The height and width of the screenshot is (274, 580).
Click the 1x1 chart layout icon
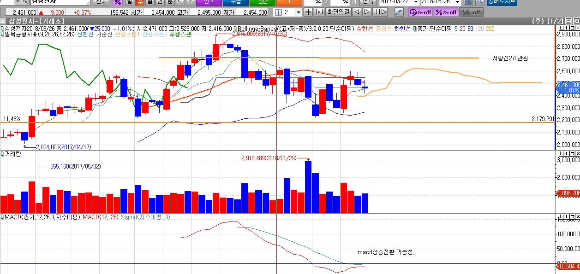click(319, 12)
